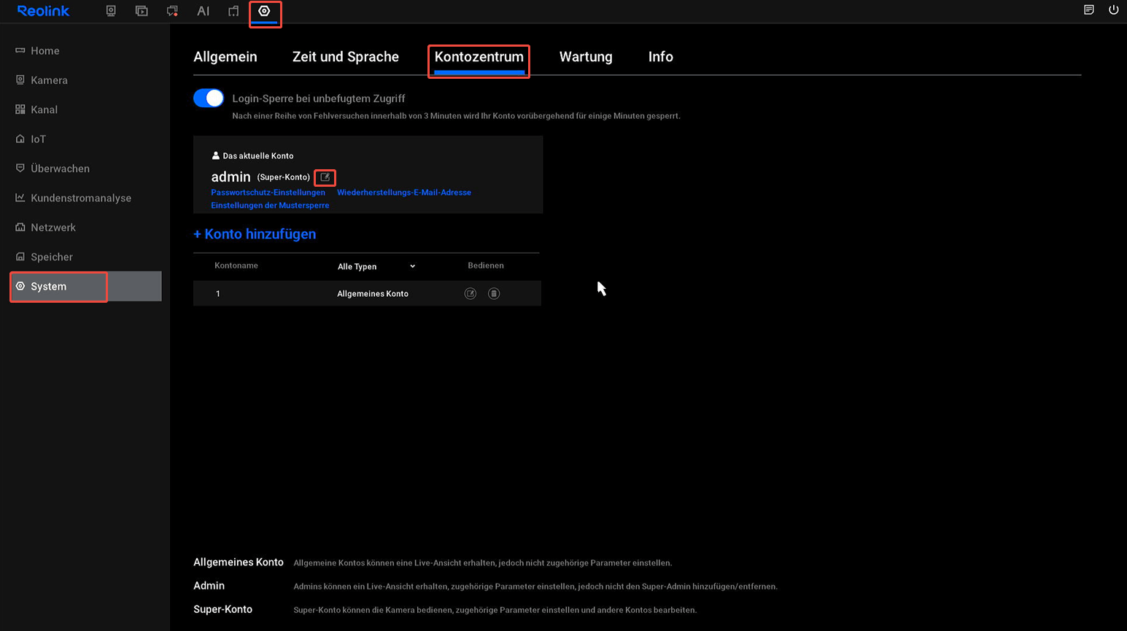Click the Super-Konto legend label at bottom
This screenshot has width=1127, height=631.
point(222,609)
